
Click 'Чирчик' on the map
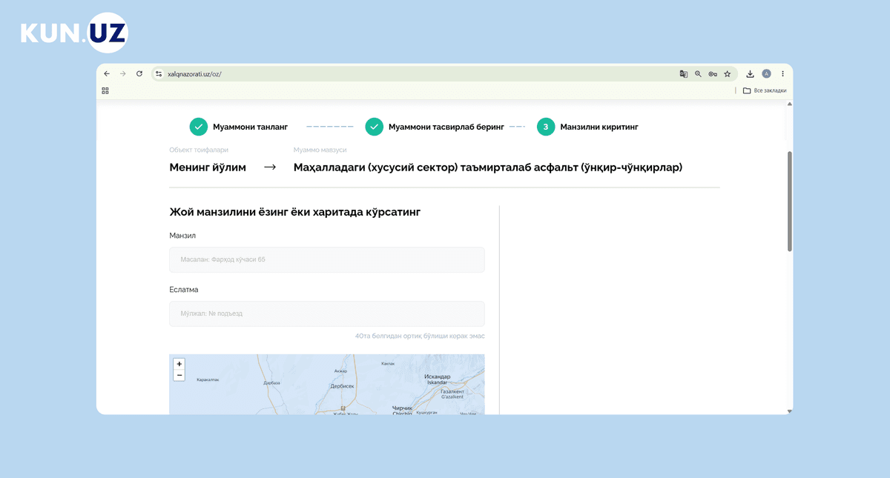(x=402, y=408)
